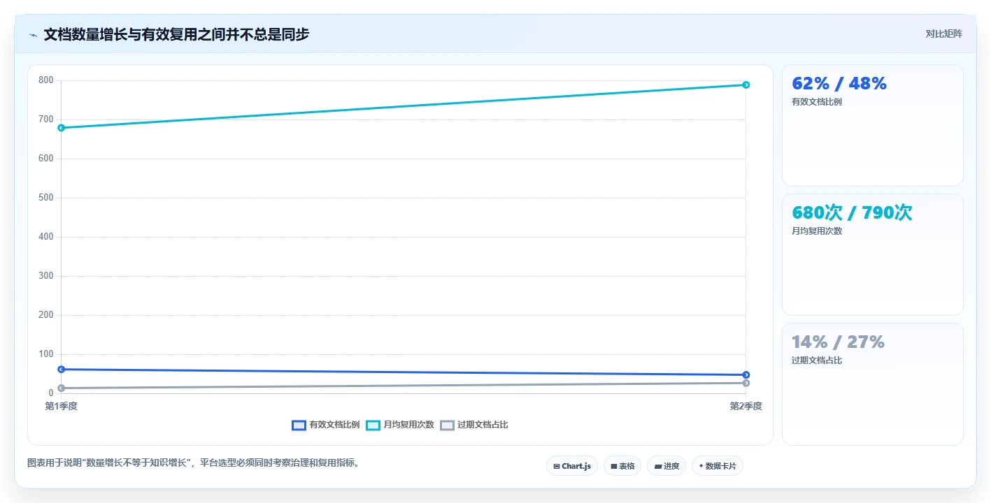Select the 进度 tag chip
Screen dimensions: 991x503
666,466
